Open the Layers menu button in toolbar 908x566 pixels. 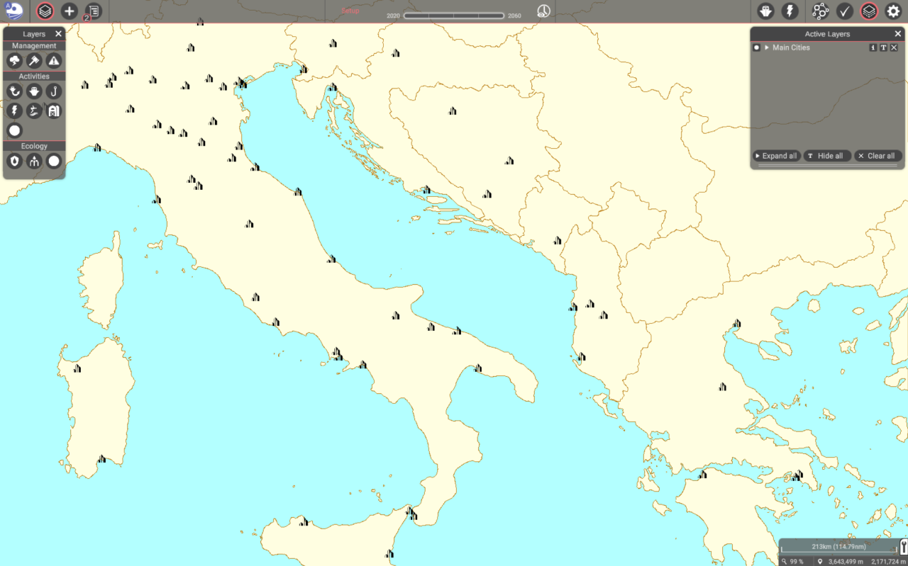[x=45, y=11]
